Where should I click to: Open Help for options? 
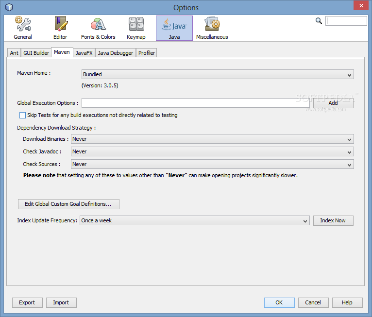point(347,302)
